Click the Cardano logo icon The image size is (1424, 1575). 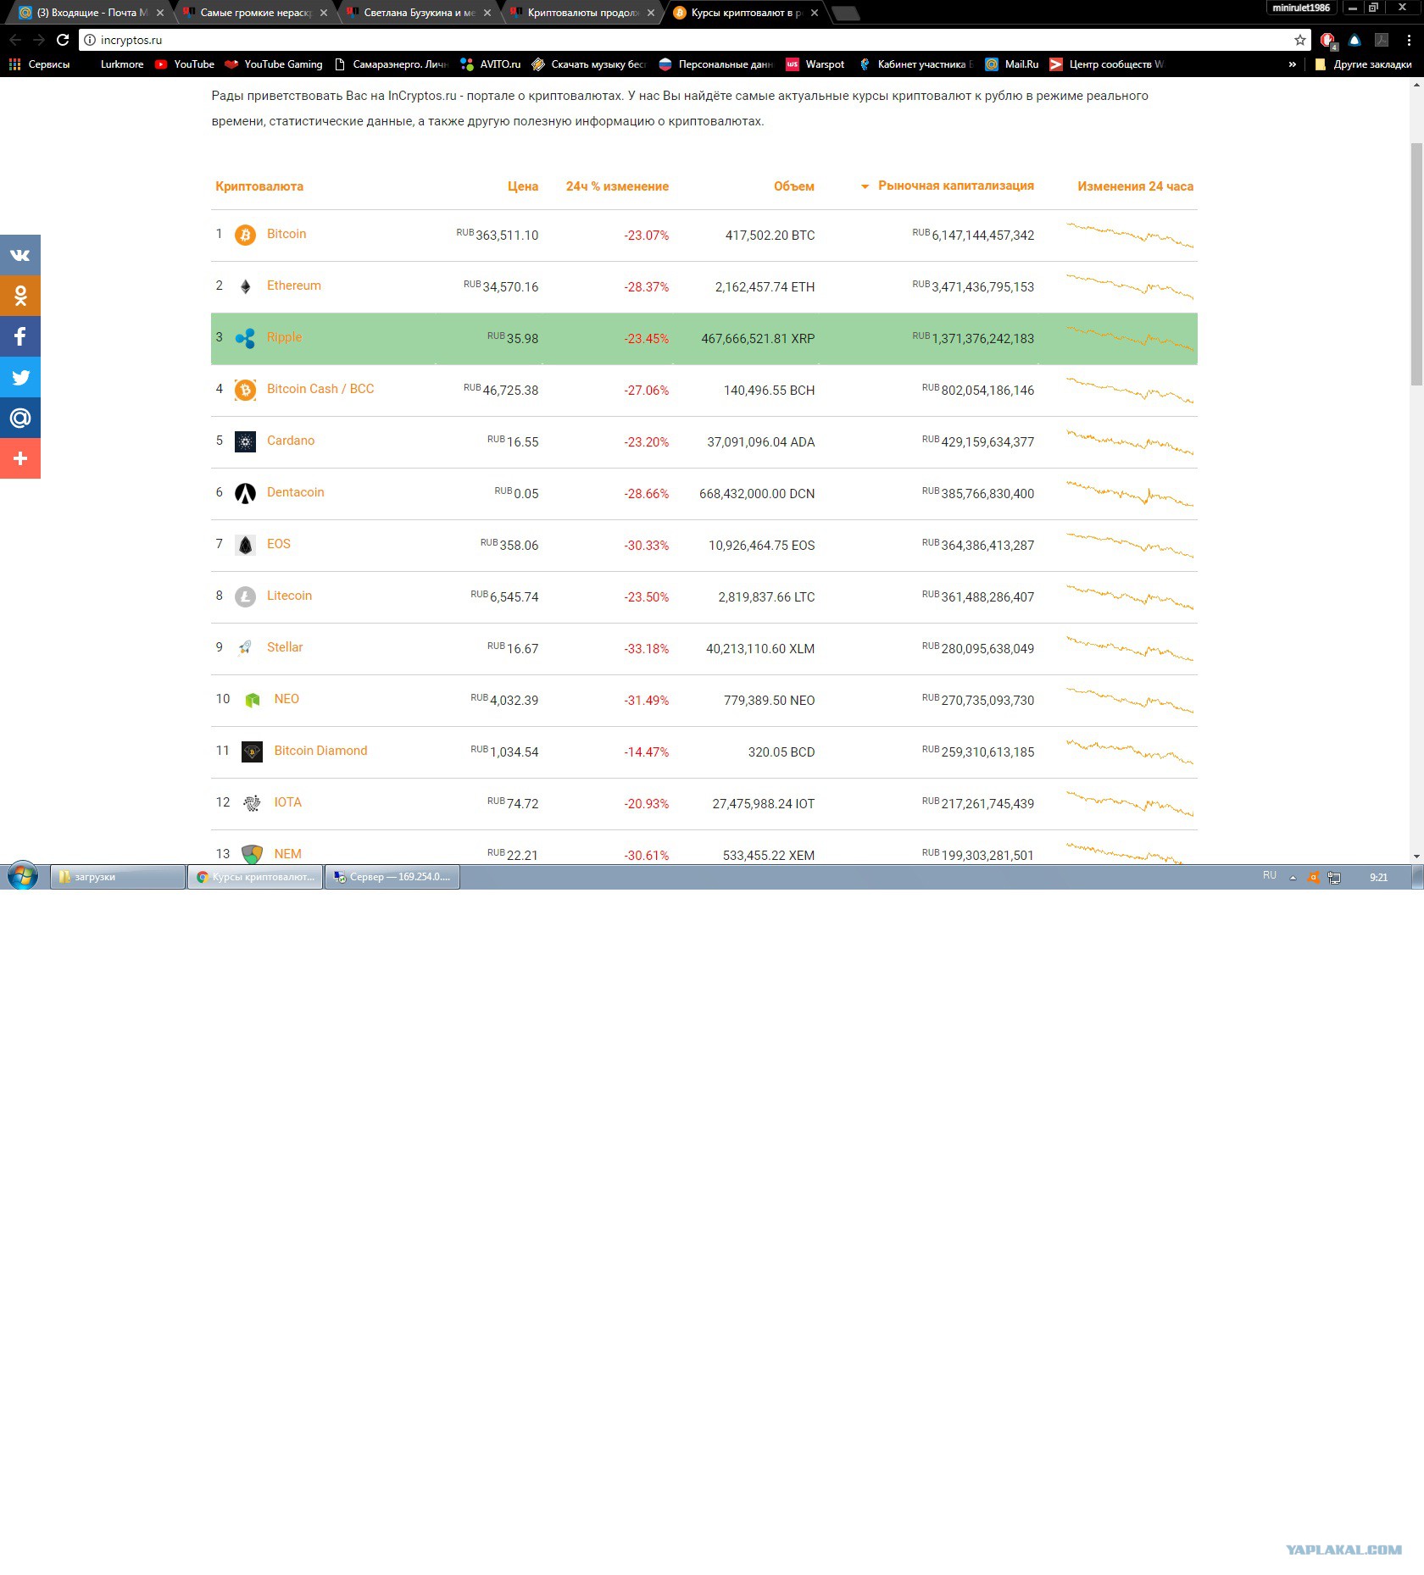pos(245,441)
